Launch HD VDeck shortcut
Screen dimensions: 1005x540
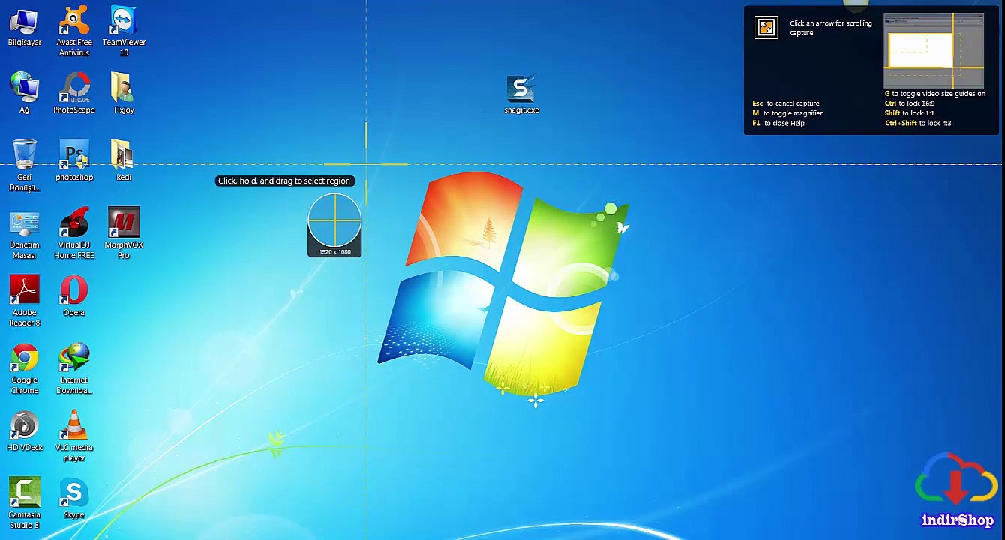pyautogui.click(x=25, y=431)
